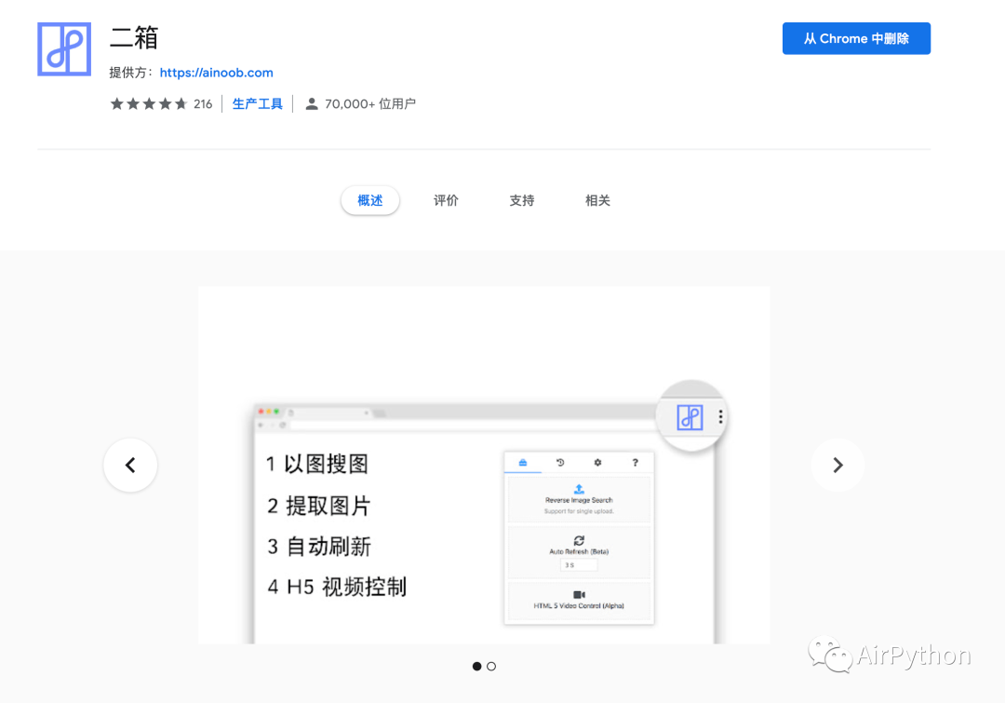
Task: Advance the carousel with the right arrow
Action: click(837, 465)
